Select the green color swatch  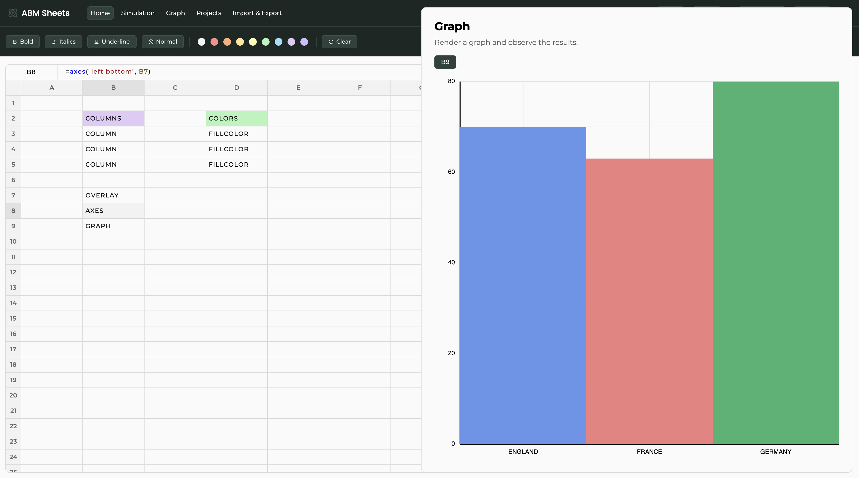pyautogui.click(x=266, y=42)
